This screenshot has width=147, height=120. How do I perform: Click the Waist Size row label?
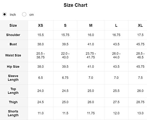(x=13, y=55)
